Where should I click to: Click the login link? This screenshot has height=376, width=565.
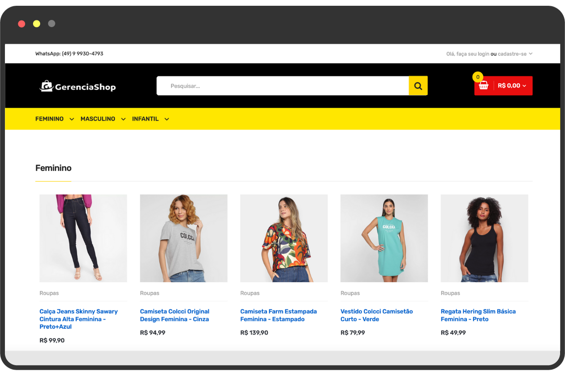pyautogui.click(x=483, y=54)
